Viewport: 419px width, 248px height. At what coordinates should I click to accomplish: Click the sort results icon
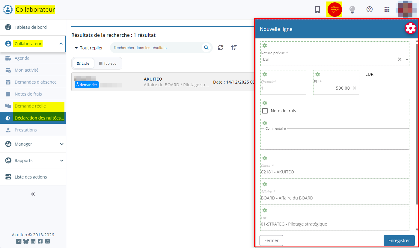tap(234, 48)
